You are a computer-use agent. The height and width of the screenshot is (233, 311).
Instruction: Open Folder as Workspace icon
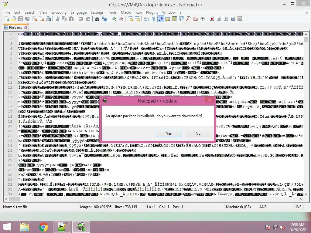[x=196, y=19]
